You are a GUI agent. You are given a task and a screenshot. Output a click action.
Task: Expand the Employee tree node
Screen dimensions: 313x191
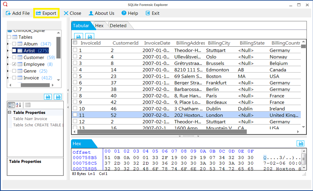[x=8, y=64]
